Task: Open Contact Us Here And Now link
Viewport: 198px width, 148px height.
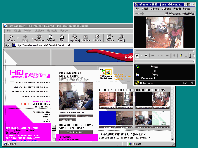Action: (36, 96)
